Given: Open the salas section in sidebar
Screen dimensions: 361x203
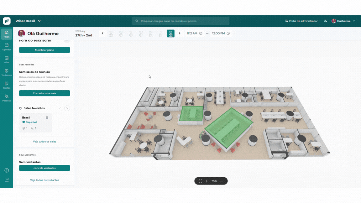Looking at the screenshot, I should (7, 60).
